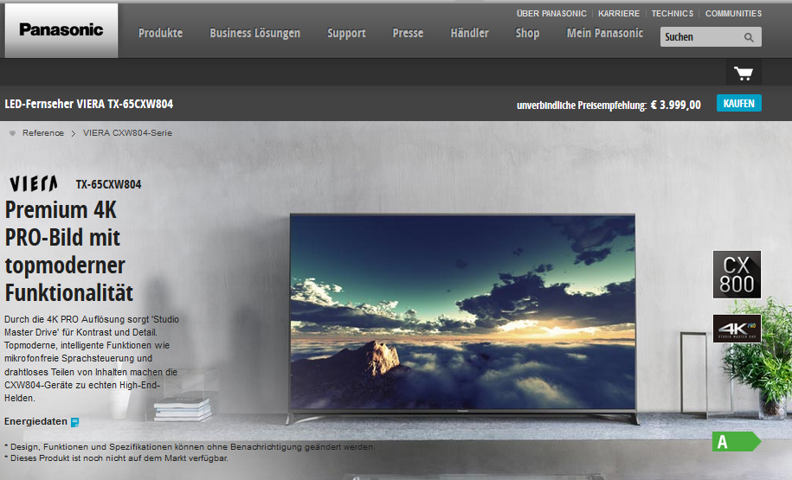Open the Händler menu item
792x480 pixels.
[x=469, y=34]
